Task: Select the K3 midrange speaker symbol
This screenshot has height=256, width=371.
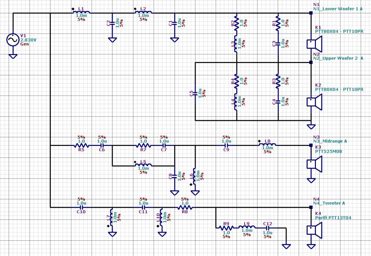Action: point(315,164)
